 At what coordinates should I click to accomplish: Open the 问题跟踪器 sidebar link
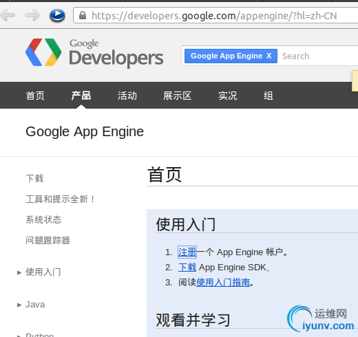48,240
